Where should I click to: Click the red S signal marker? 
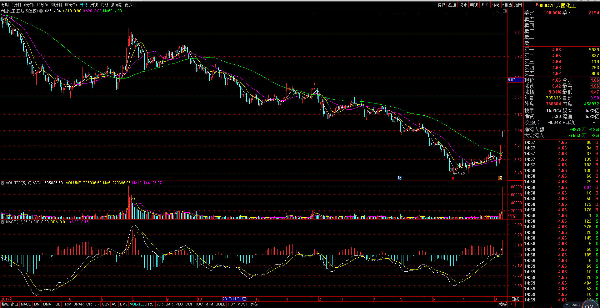pyautogui.click(x=453, y=179)
